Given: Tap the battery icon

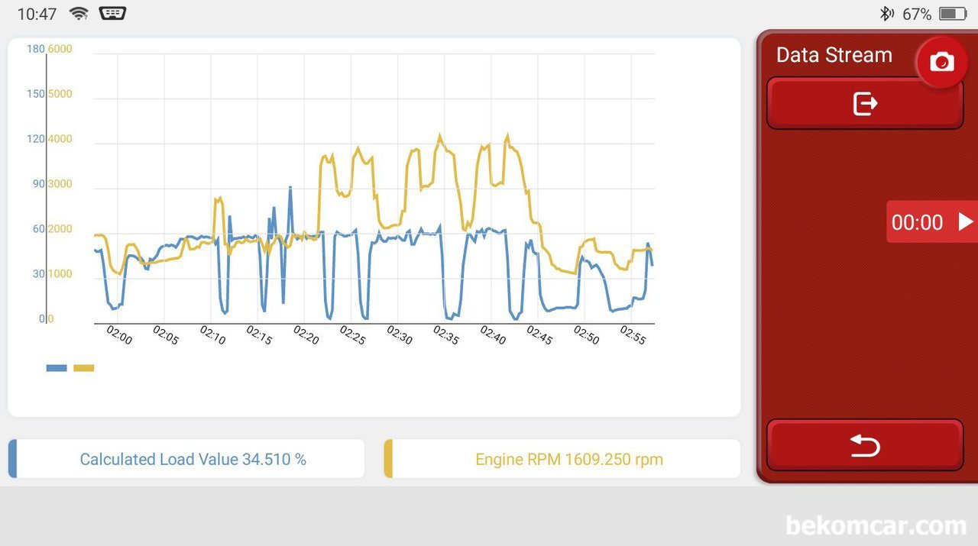Looking at the screenshot, I should click(x=953, y=14).
